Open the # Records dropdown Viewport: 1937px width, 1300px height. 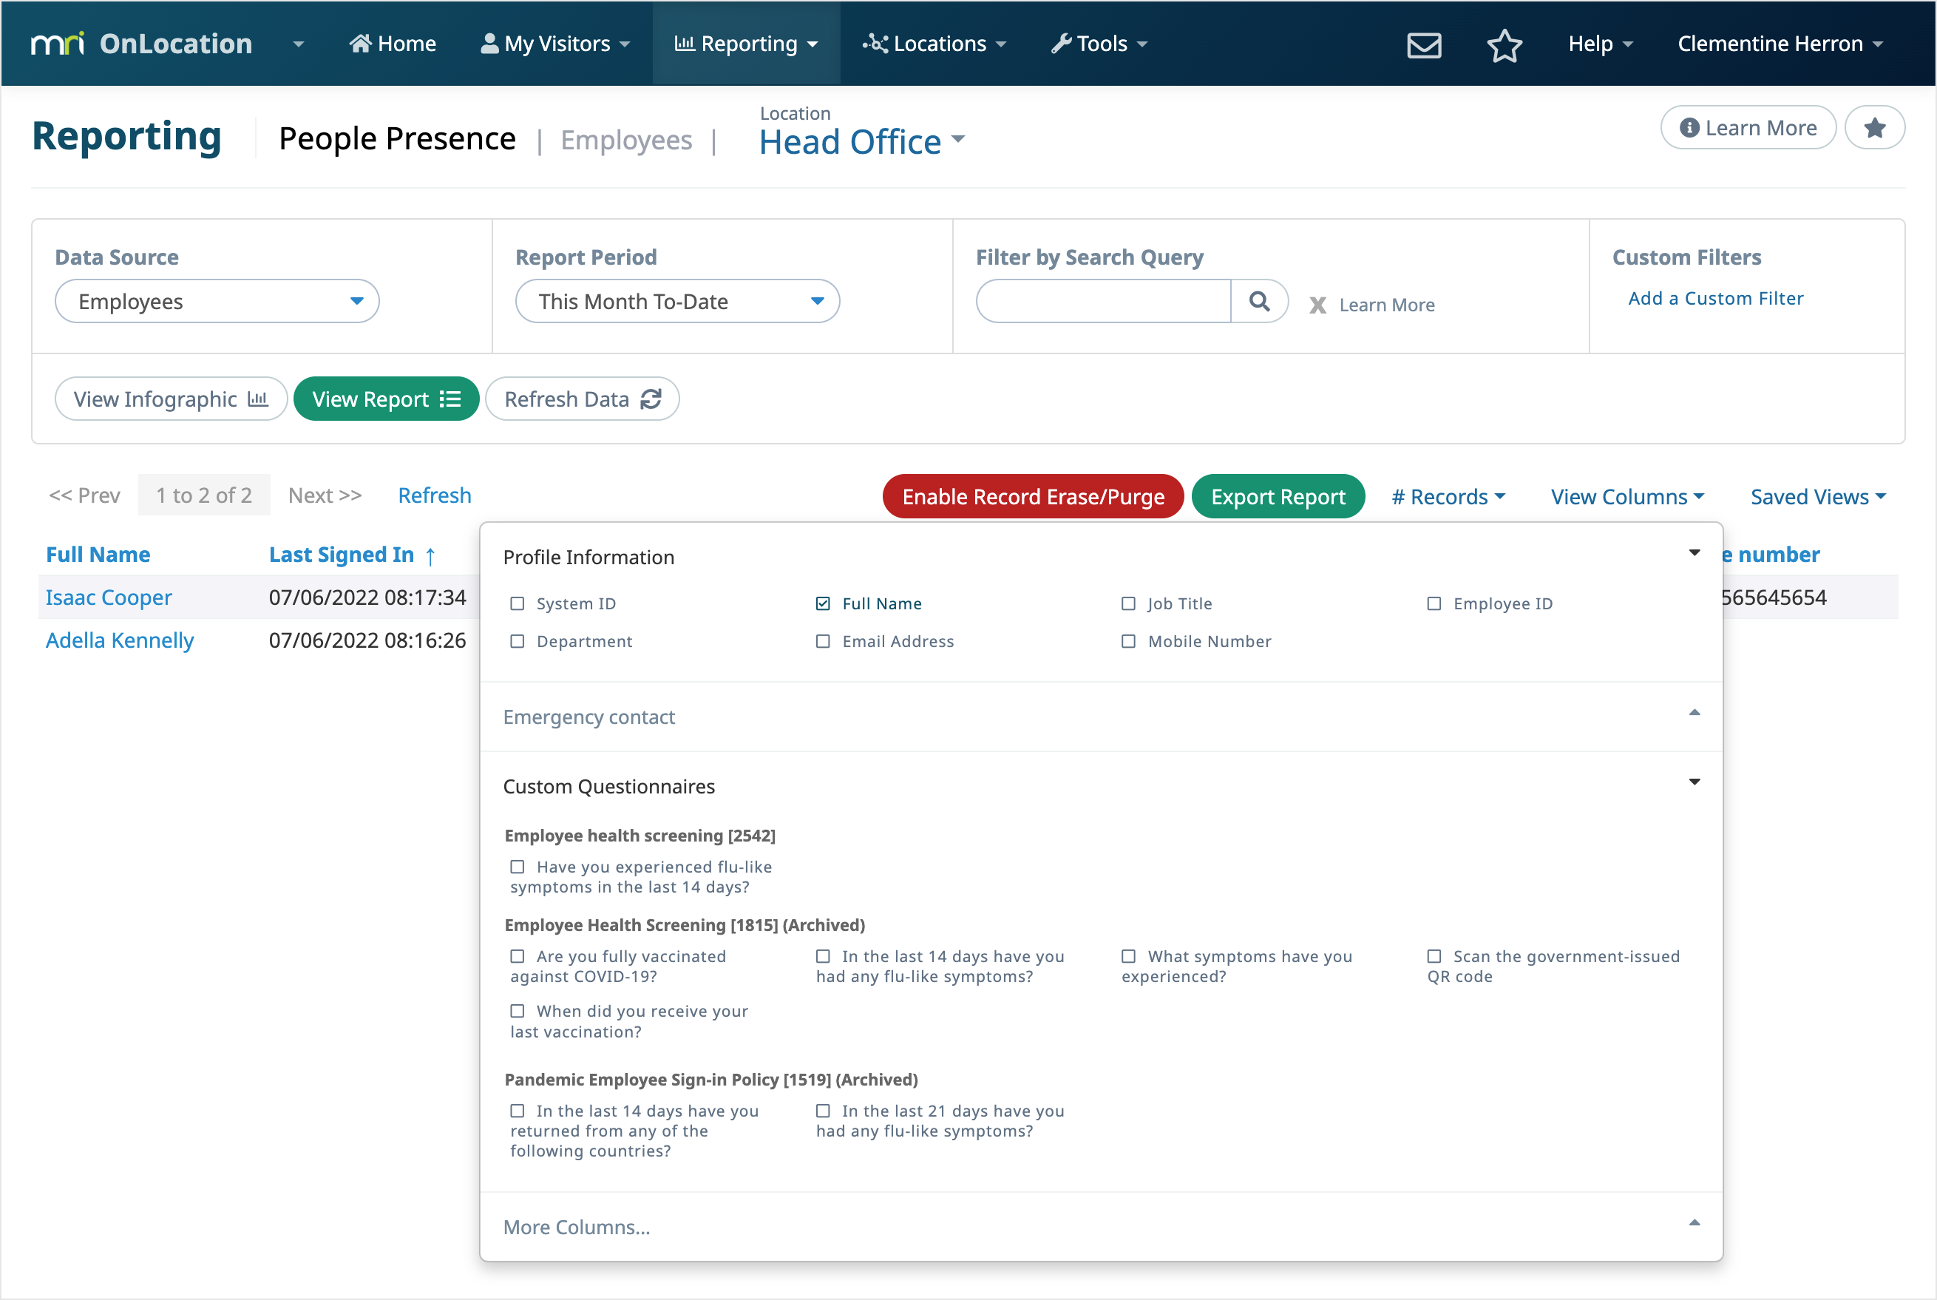pos(1448,497)
